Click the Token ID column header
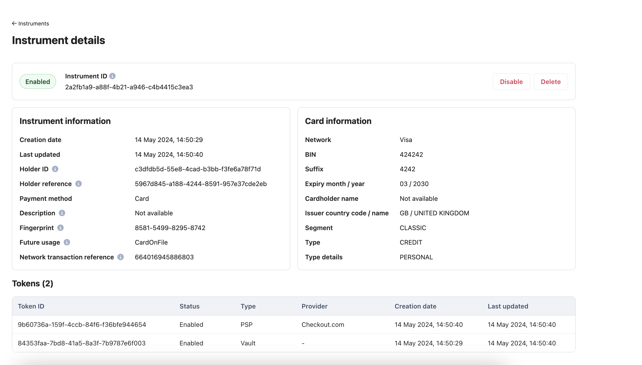Viewport: 642px width, 365px height. pyautogui.click(x=31, y=306)
